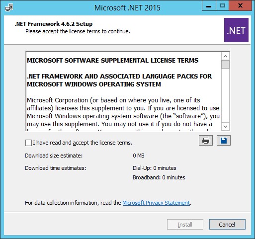Click the 'Download size estimate:' label
Viewport: 255px width, 239px height.
pyautogui.click(x=54, y=156)
